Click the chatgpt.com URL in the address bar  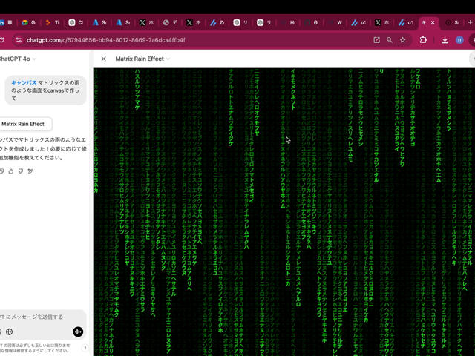[105, 40]
